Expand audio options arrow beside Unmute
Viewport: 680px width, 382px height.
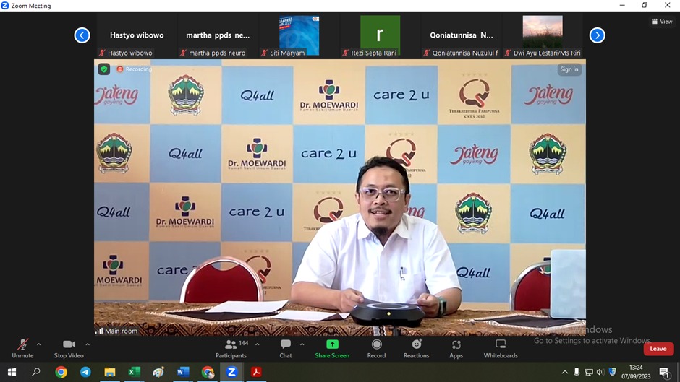[38, 344]
